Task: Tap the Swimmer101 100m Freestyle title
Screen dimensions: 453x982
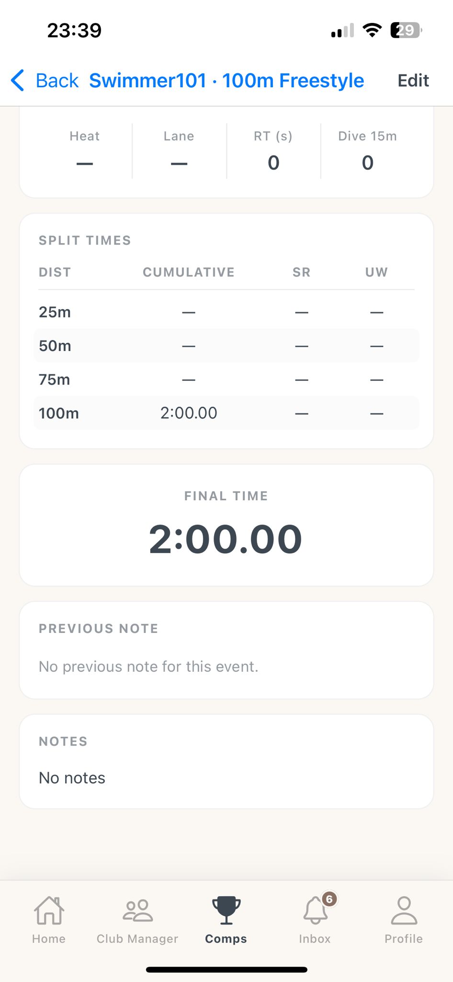Action: pyautogui.click(x=226, y=81)
